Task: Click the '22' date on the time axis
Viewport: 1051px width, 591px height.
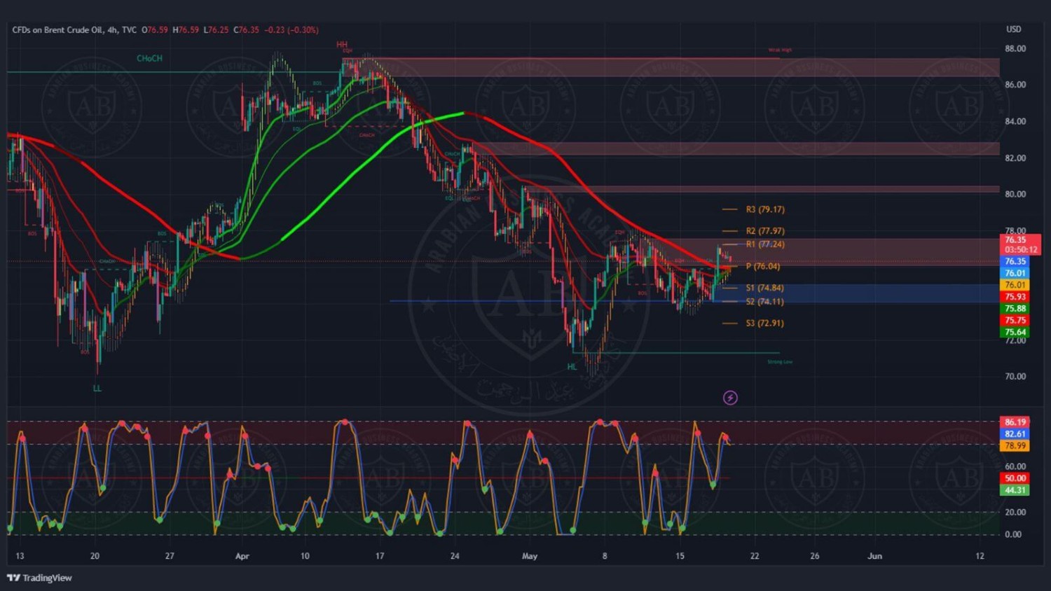Action: tap(755, 556)
